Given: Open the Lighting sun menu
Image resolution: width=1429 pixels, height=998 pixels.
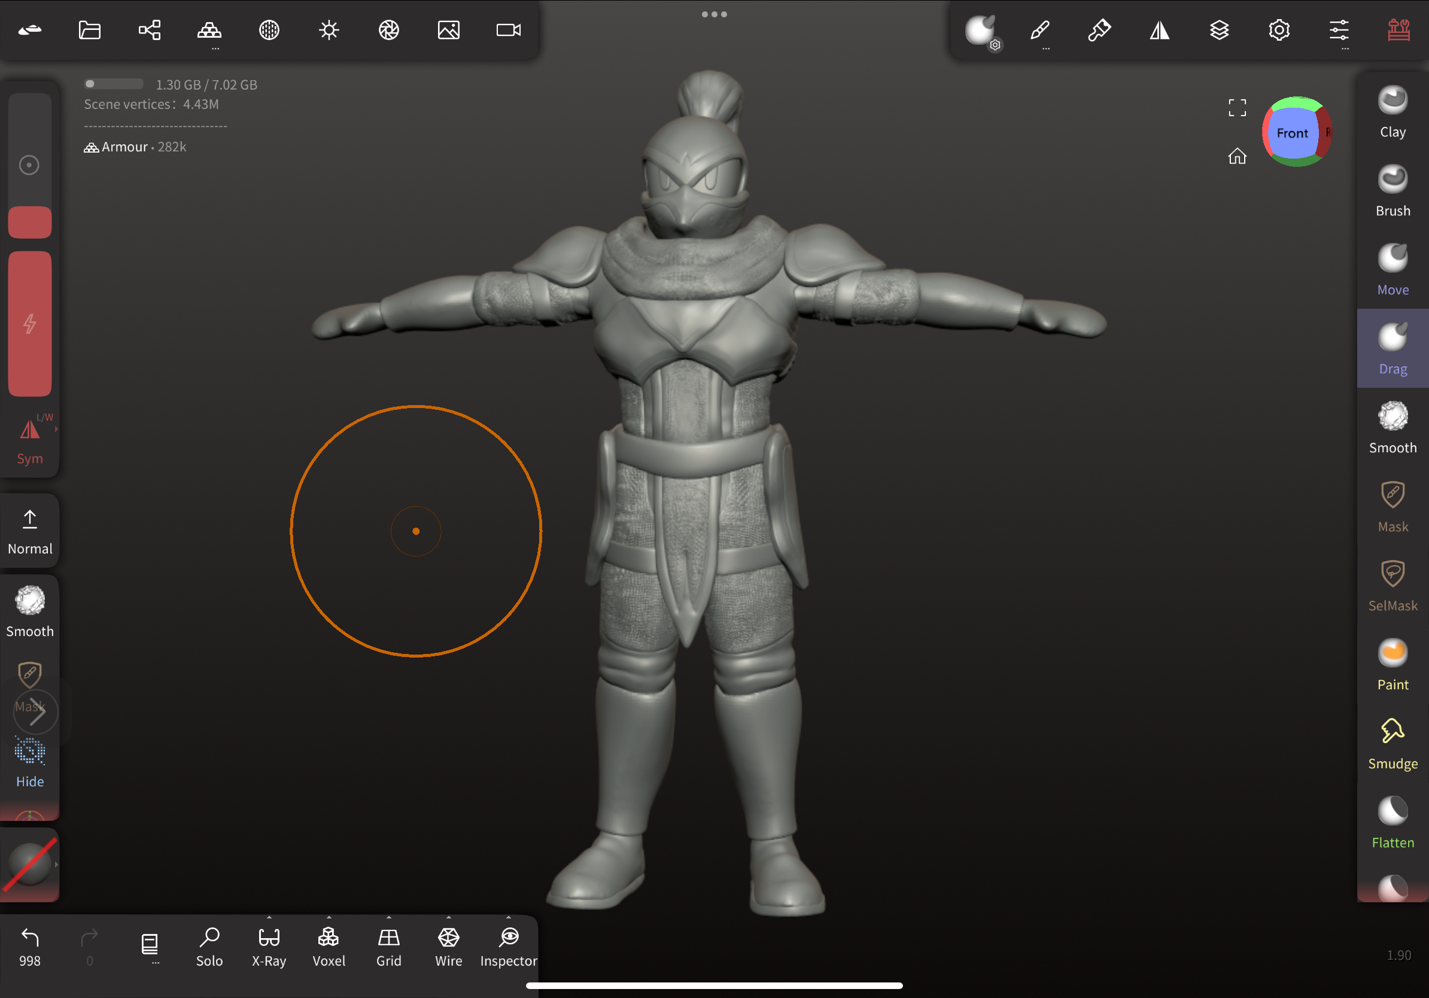Looking at the screenshot, I should click(x=329, y=30).
